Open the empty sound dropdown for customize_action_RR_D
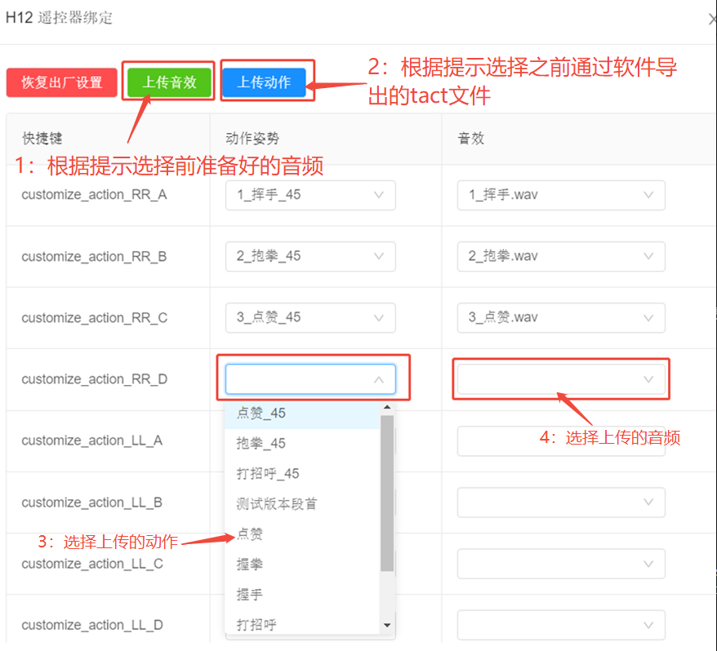Viewport: 717px width, 651px height. click(x=560, y=379)
